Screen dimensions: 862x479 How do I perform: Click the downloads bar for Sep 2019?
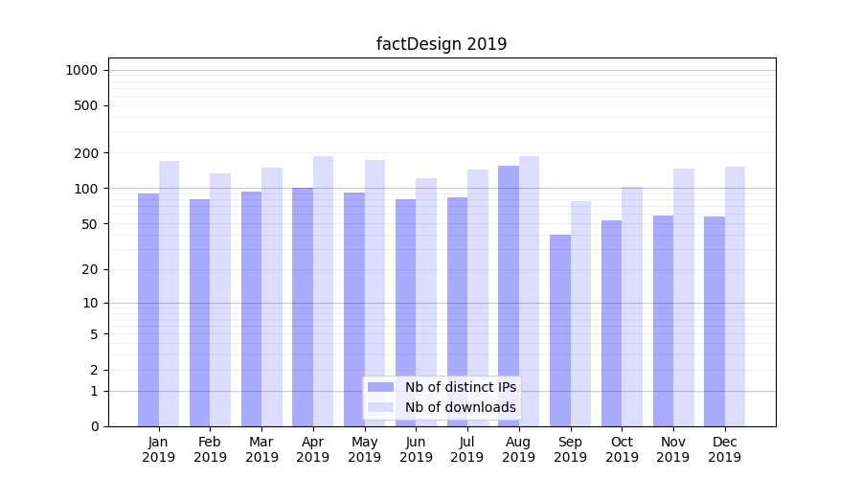(580, 313)
